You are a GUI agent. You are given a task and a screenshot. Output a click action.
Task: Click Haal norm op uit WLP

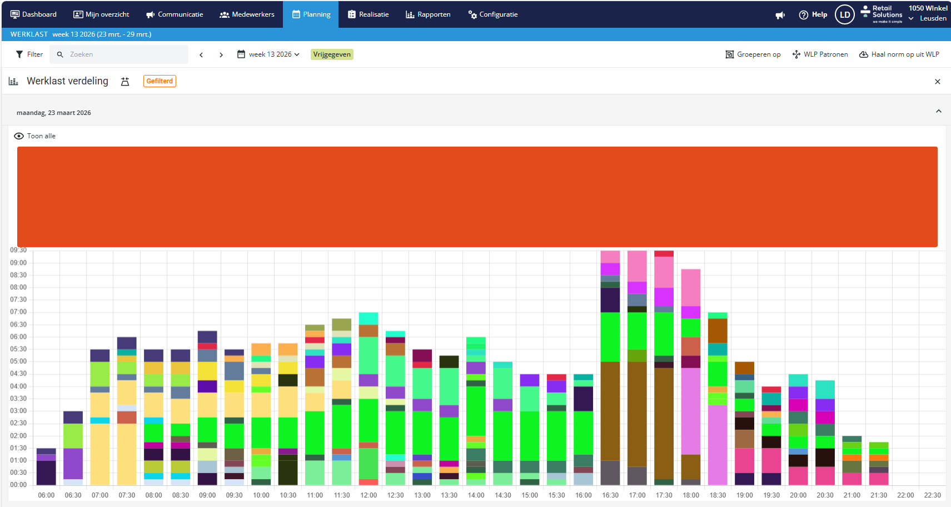click(x=899, y=54)
